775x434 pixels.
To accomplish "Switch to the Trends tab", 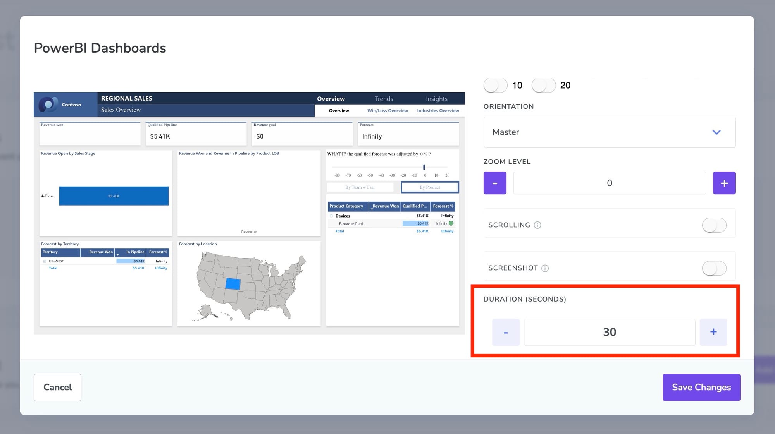I will 384,99.
